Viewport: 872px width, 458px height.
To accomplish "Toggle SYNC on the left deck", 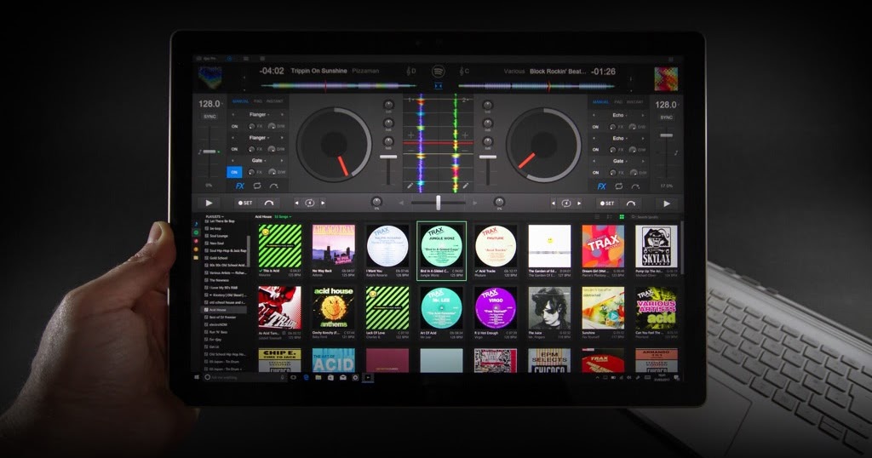I will 209,117.
